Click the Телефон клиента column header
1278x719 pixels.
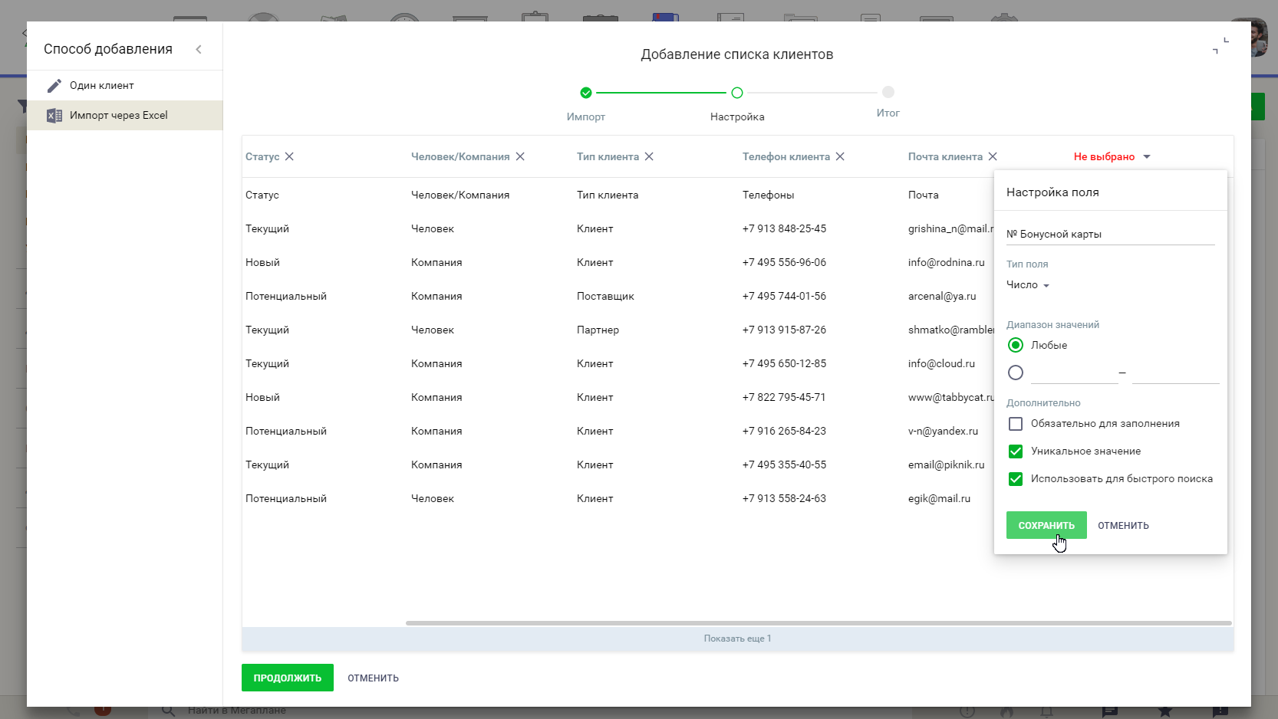click(x=786, y=156)
